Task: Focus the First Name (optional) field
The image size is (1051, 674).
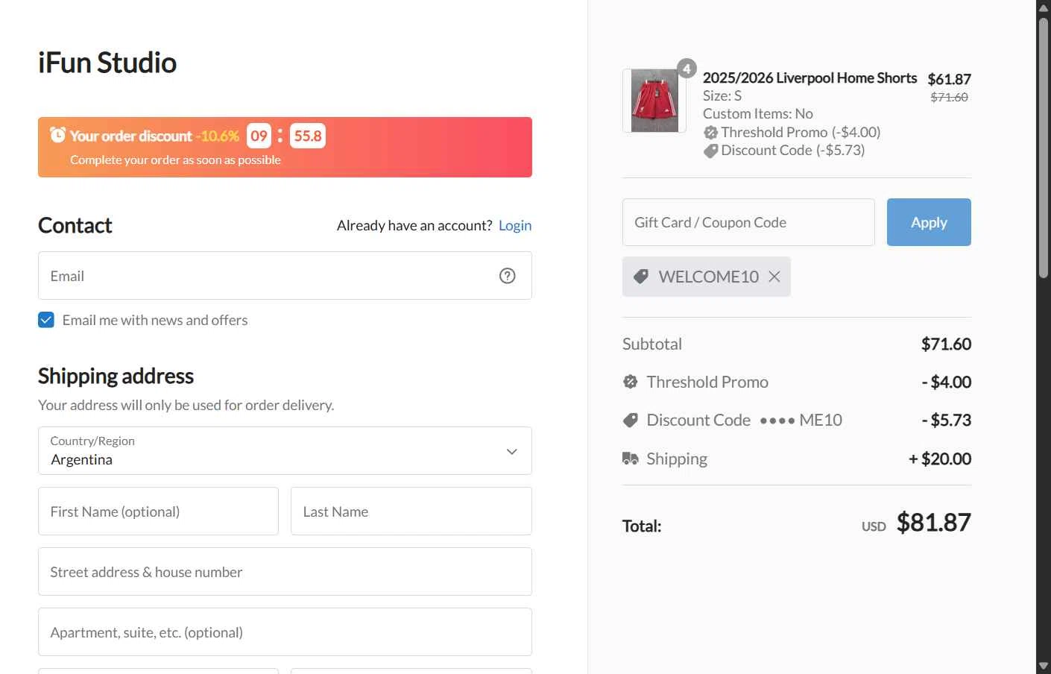Action: tap(158, 511)
